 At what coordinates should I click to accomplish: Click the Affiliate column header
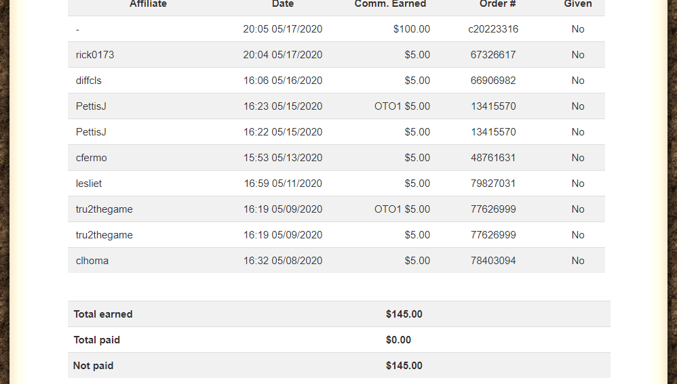coord(148,4)
